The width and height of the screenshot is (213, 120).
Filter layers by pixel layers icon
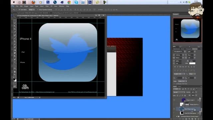(x=183, y=89)
